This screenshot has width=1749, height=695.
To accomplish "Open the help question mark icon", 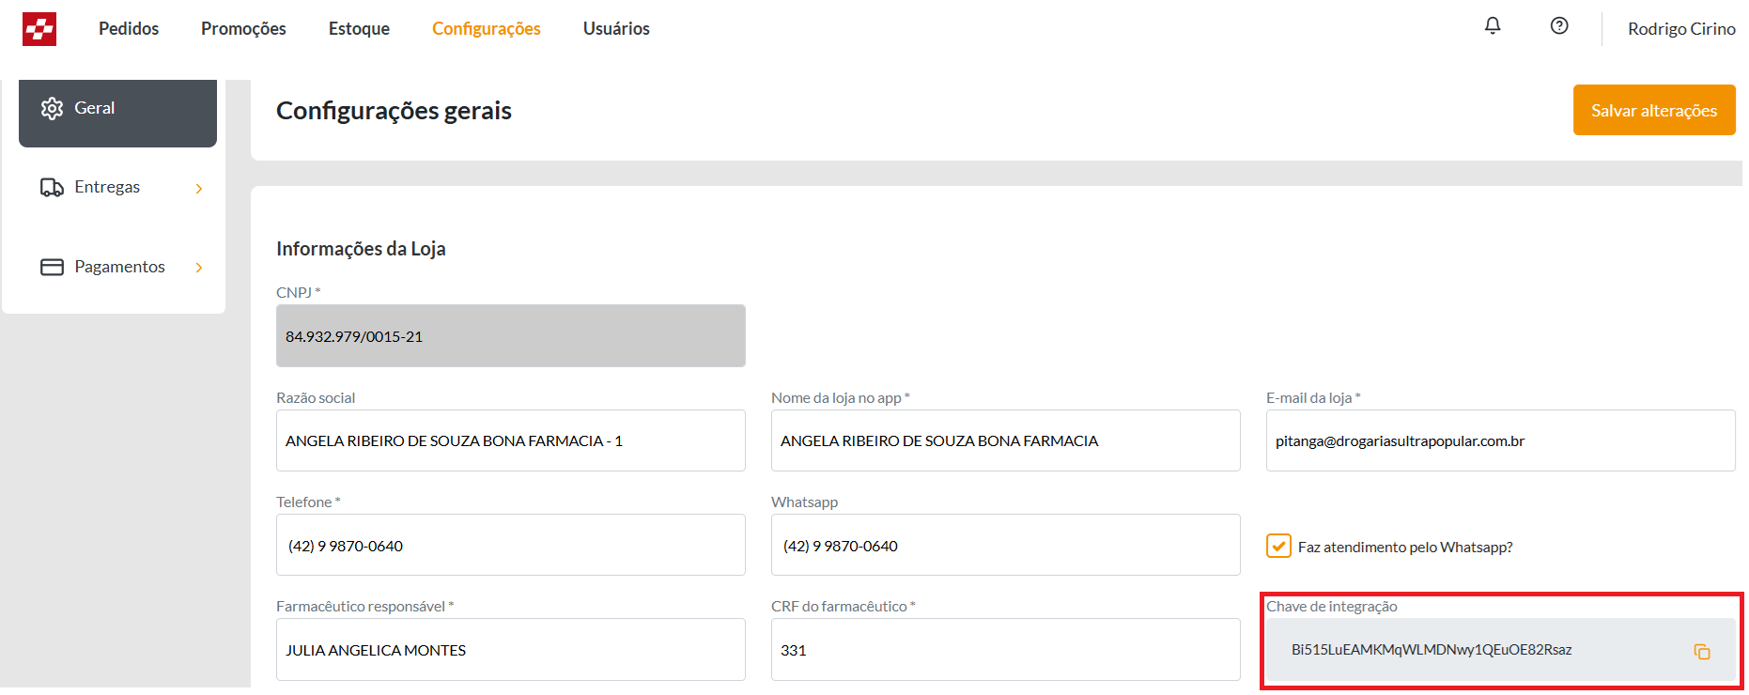I will tap(1559, 26).
